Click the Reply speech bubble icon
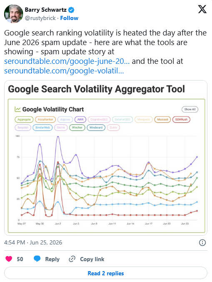Image resolution: width=212 pixels, height=282 pixels. pyautogui.click(x=37, y=259)
